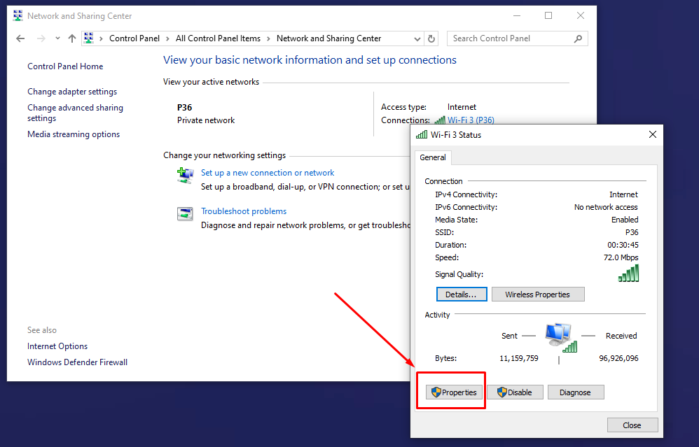The width and height of the screenshot is (699, 447).
Task: Maximize the Network and Sharing Center window
Action: [548, 15]
